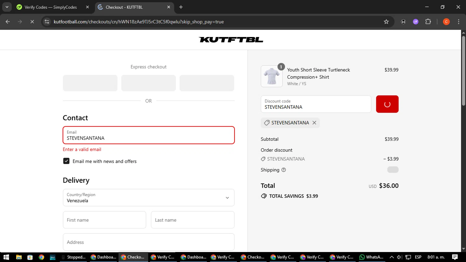Open the Extensions puzzle menu
The height and width of the screenshot is (262, 466).
coord(428,22)
